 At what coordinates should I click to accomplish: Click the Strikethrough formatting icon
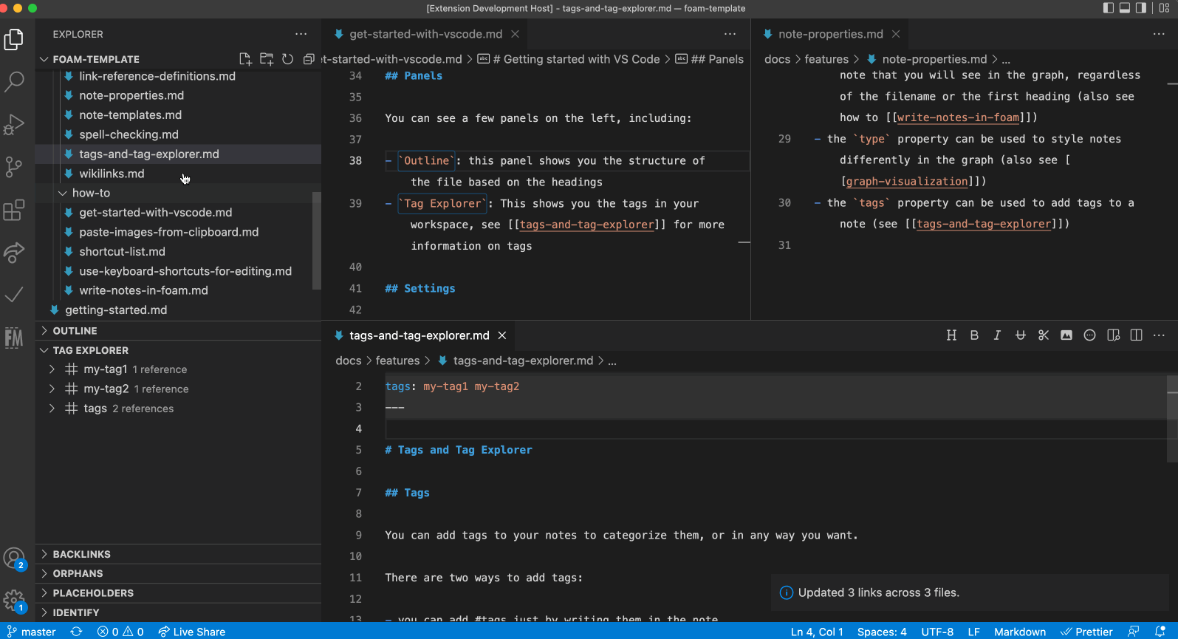pyautogui.click(x=1020, y=335)
